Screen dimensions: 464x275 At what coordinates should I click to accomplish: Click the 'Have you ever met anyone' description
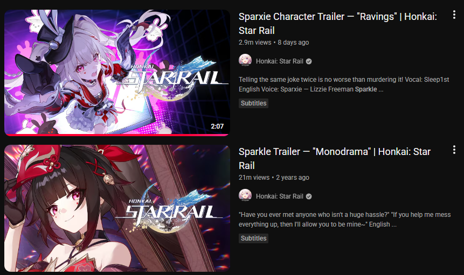coord(345,219)
